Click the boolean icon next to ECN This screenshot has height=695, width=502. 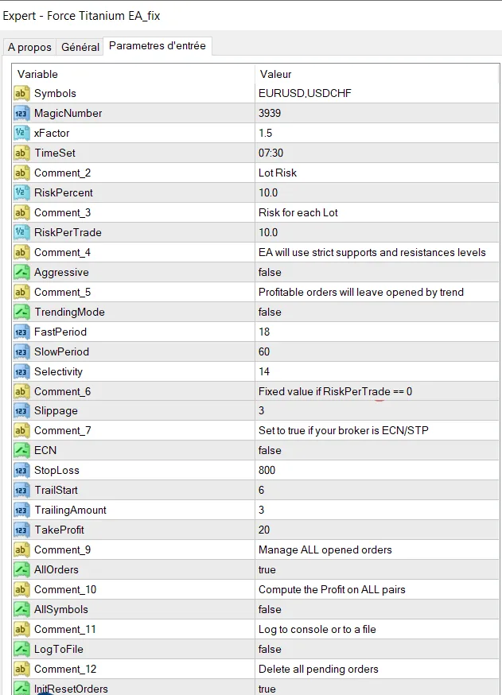tap(21, 451)
